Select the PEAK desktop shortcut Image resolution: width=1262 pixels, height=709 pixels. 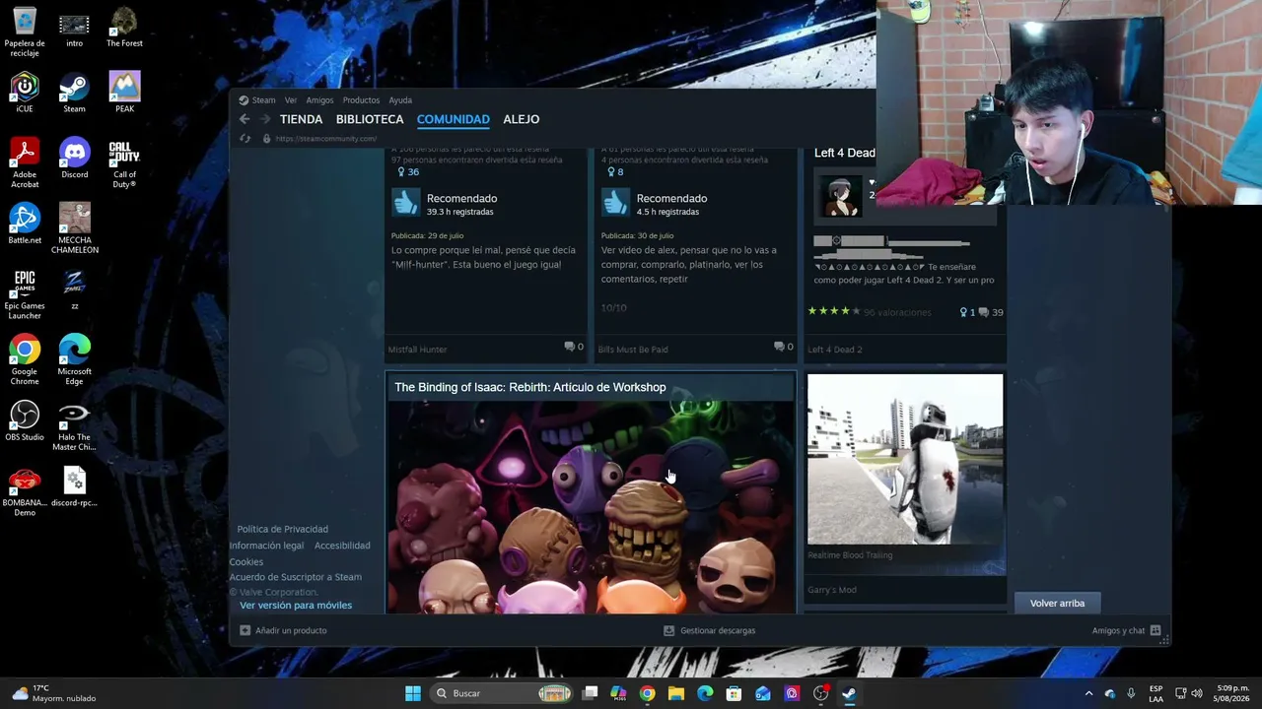click(x=124, y=93)
